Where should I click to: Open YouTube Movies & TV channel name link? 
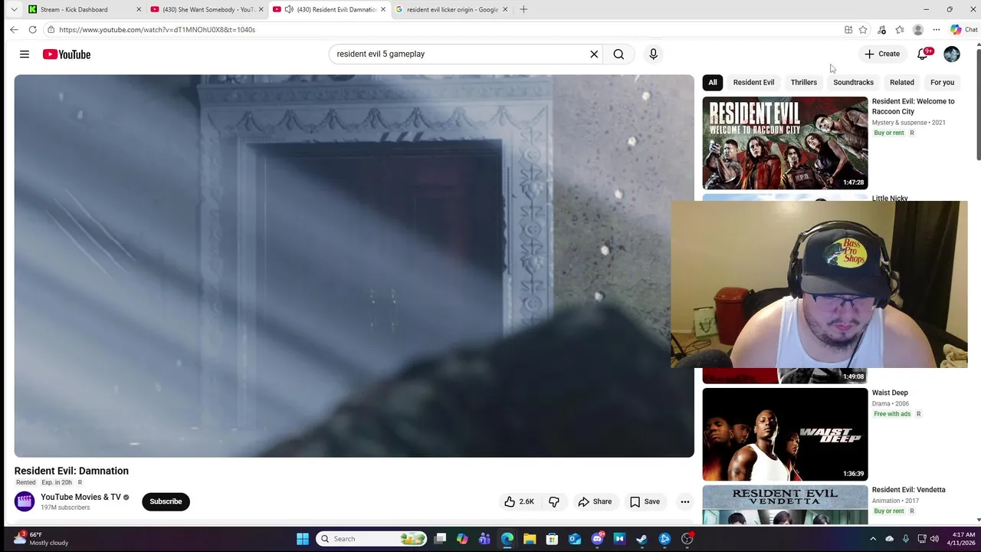[x=80, y=497]
